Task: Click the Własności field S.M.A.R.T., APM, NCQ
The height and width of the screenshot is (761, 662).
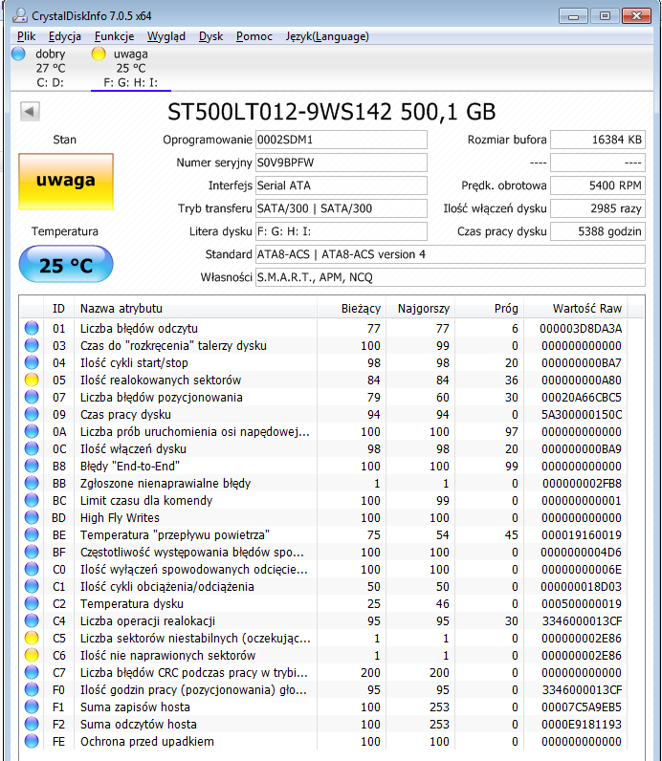Action: [x=451, y=277]
